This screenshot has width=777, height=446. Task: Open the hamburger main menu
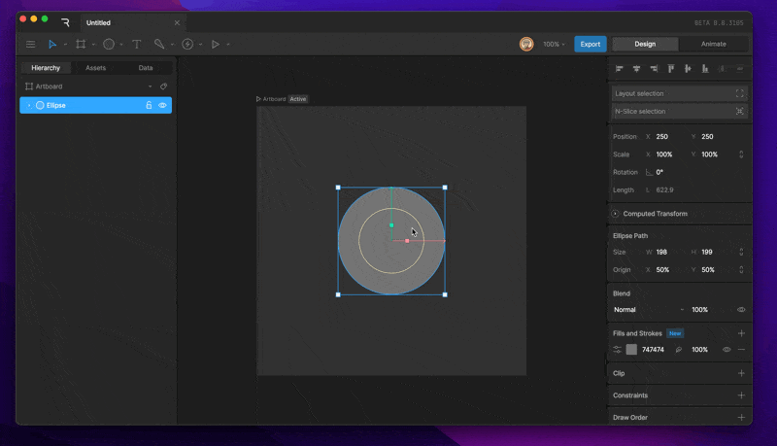31,44
